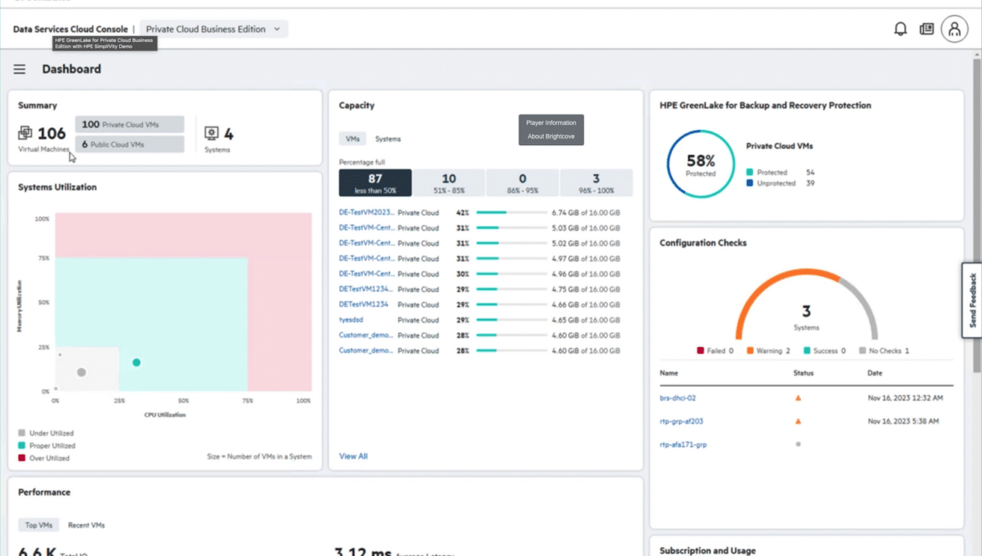Screen dimensions: 982x556
Task: Choose About Brightcove from the context menu
Action: [551, 137]
